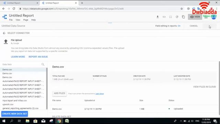
Task: Open Mail app from taskbar
Action: click(x=43, y=121)
